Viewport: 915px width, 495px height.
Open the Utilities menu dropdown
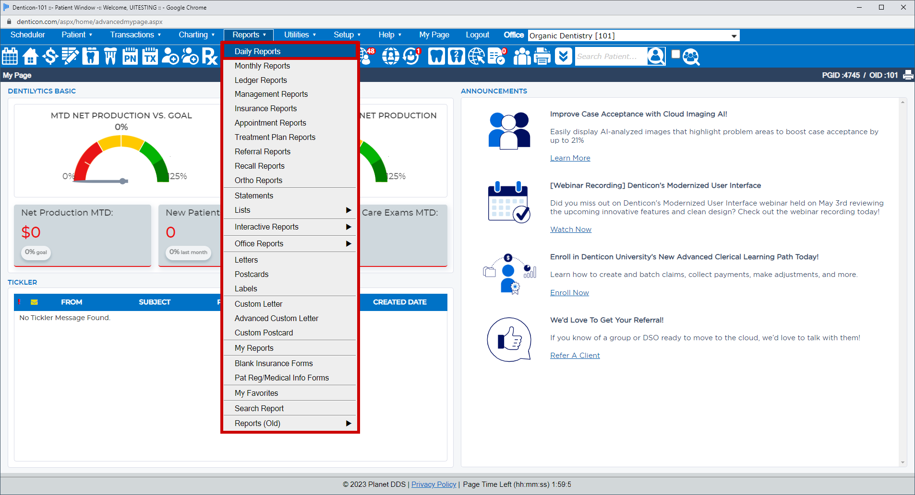pos(300,35)
